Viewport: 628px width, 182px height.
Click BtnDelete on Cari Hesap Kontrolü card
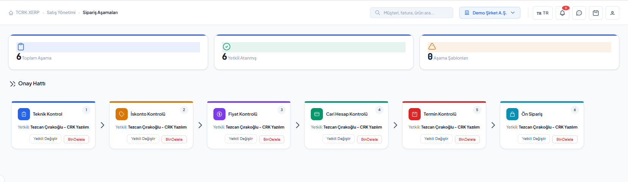(370, 140)
